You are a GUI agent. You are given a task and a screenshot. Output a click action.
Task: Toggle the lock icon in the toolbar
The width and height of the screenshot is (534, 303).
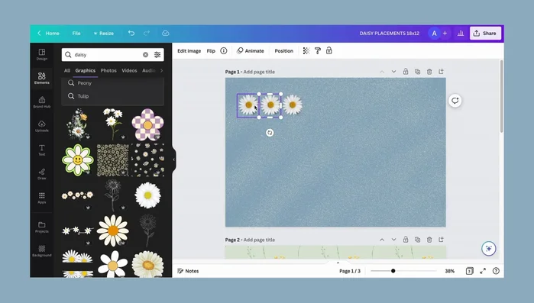click(329, 50)
